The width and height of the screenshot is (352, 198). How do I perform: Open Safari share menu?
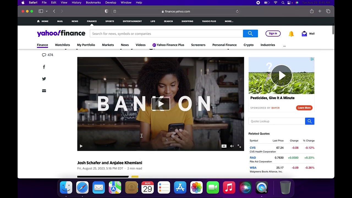(x=312, y=11)
